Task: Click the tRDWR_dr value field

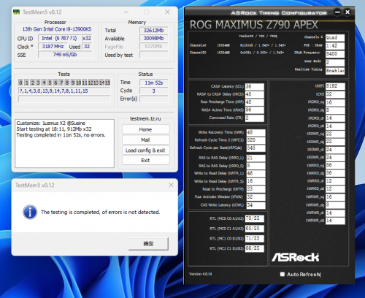Action: coord(335,150)
